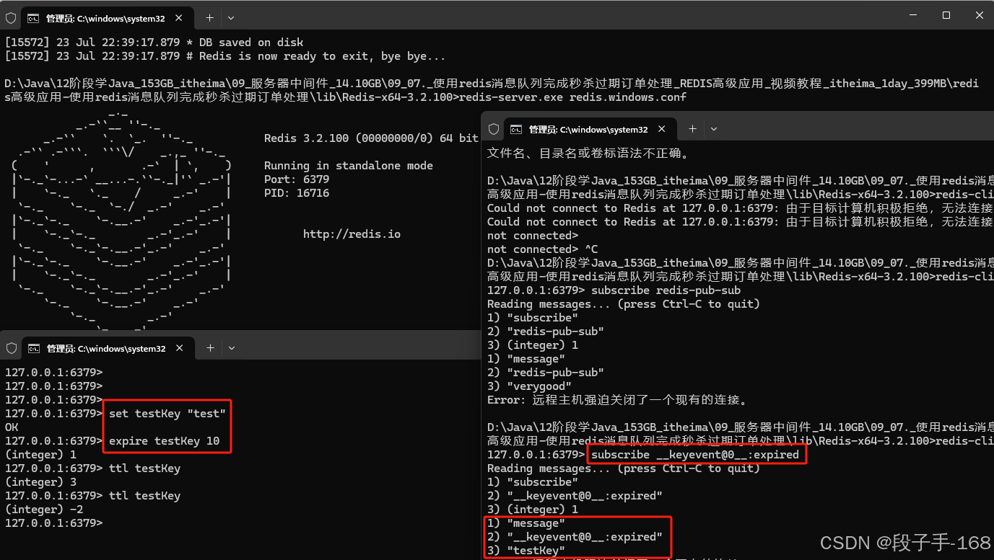Expand tab dropdown chevron in top terminal window
994x560 pixels.
231,17
